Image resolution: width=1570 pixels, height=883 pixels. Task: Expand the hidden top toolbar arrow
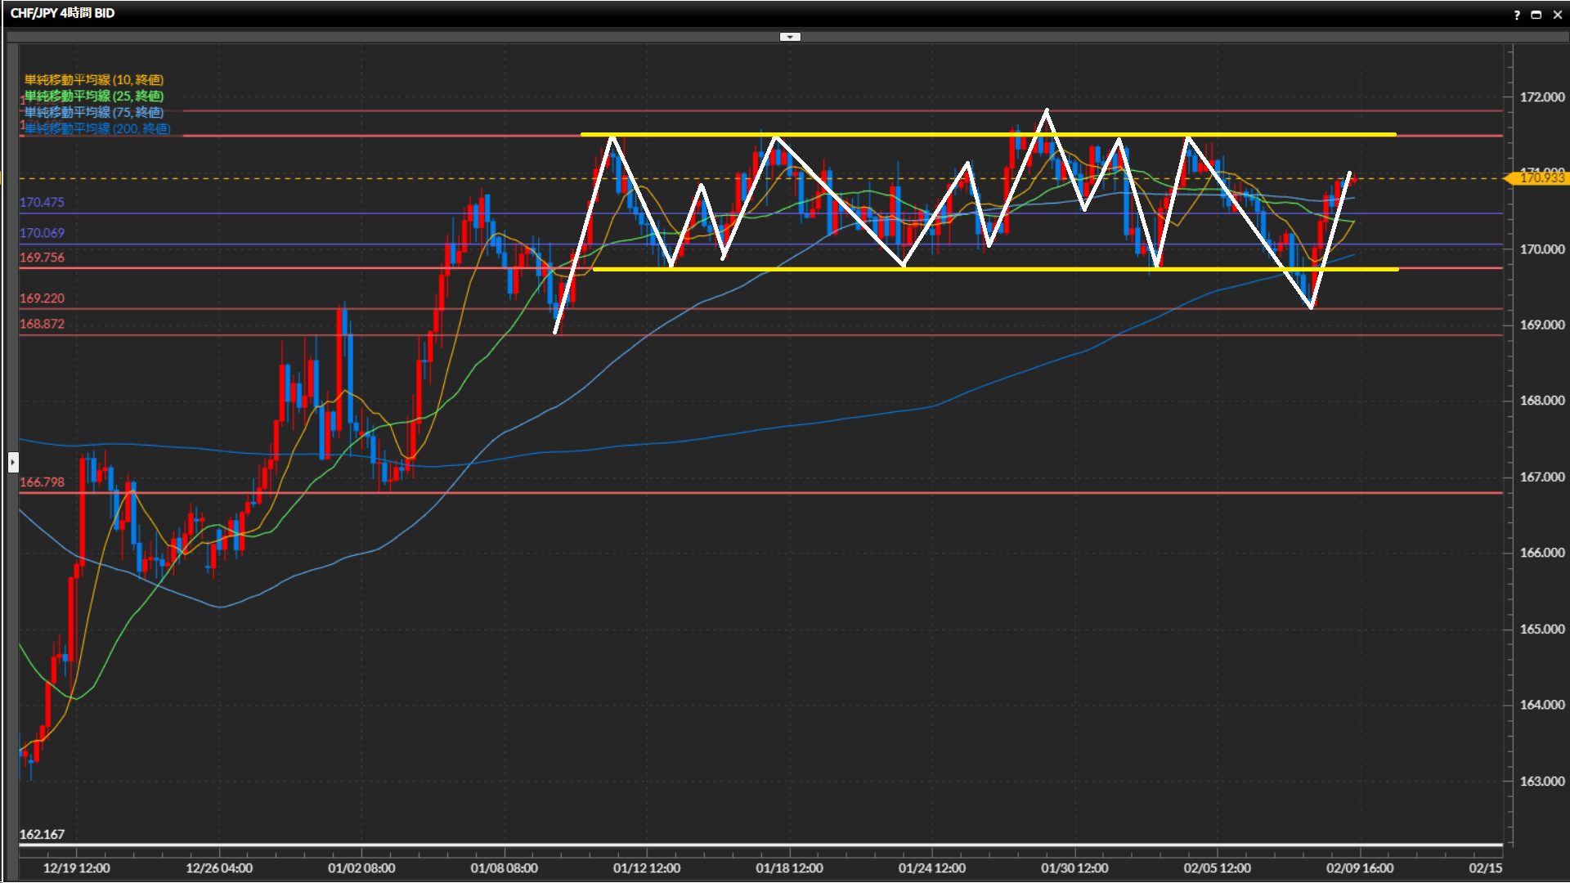[x=790, y=37]
